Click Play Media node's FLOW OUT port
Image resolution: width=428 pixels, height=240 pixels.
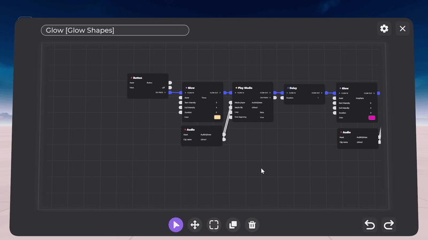(275, 93)
